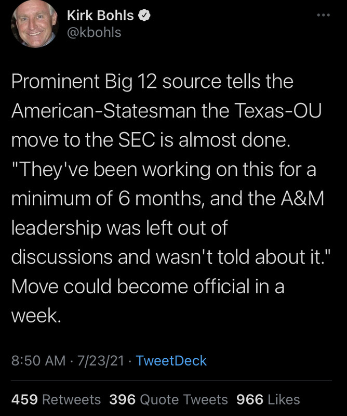347x416 pixels.
Task: Open the @kbohls handle link
Action: click(94, 32)
